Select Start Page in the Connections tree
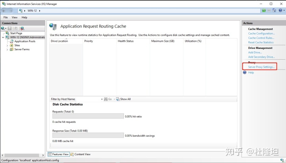The height and width of the screenshot is (163, 286). [16, 33]
